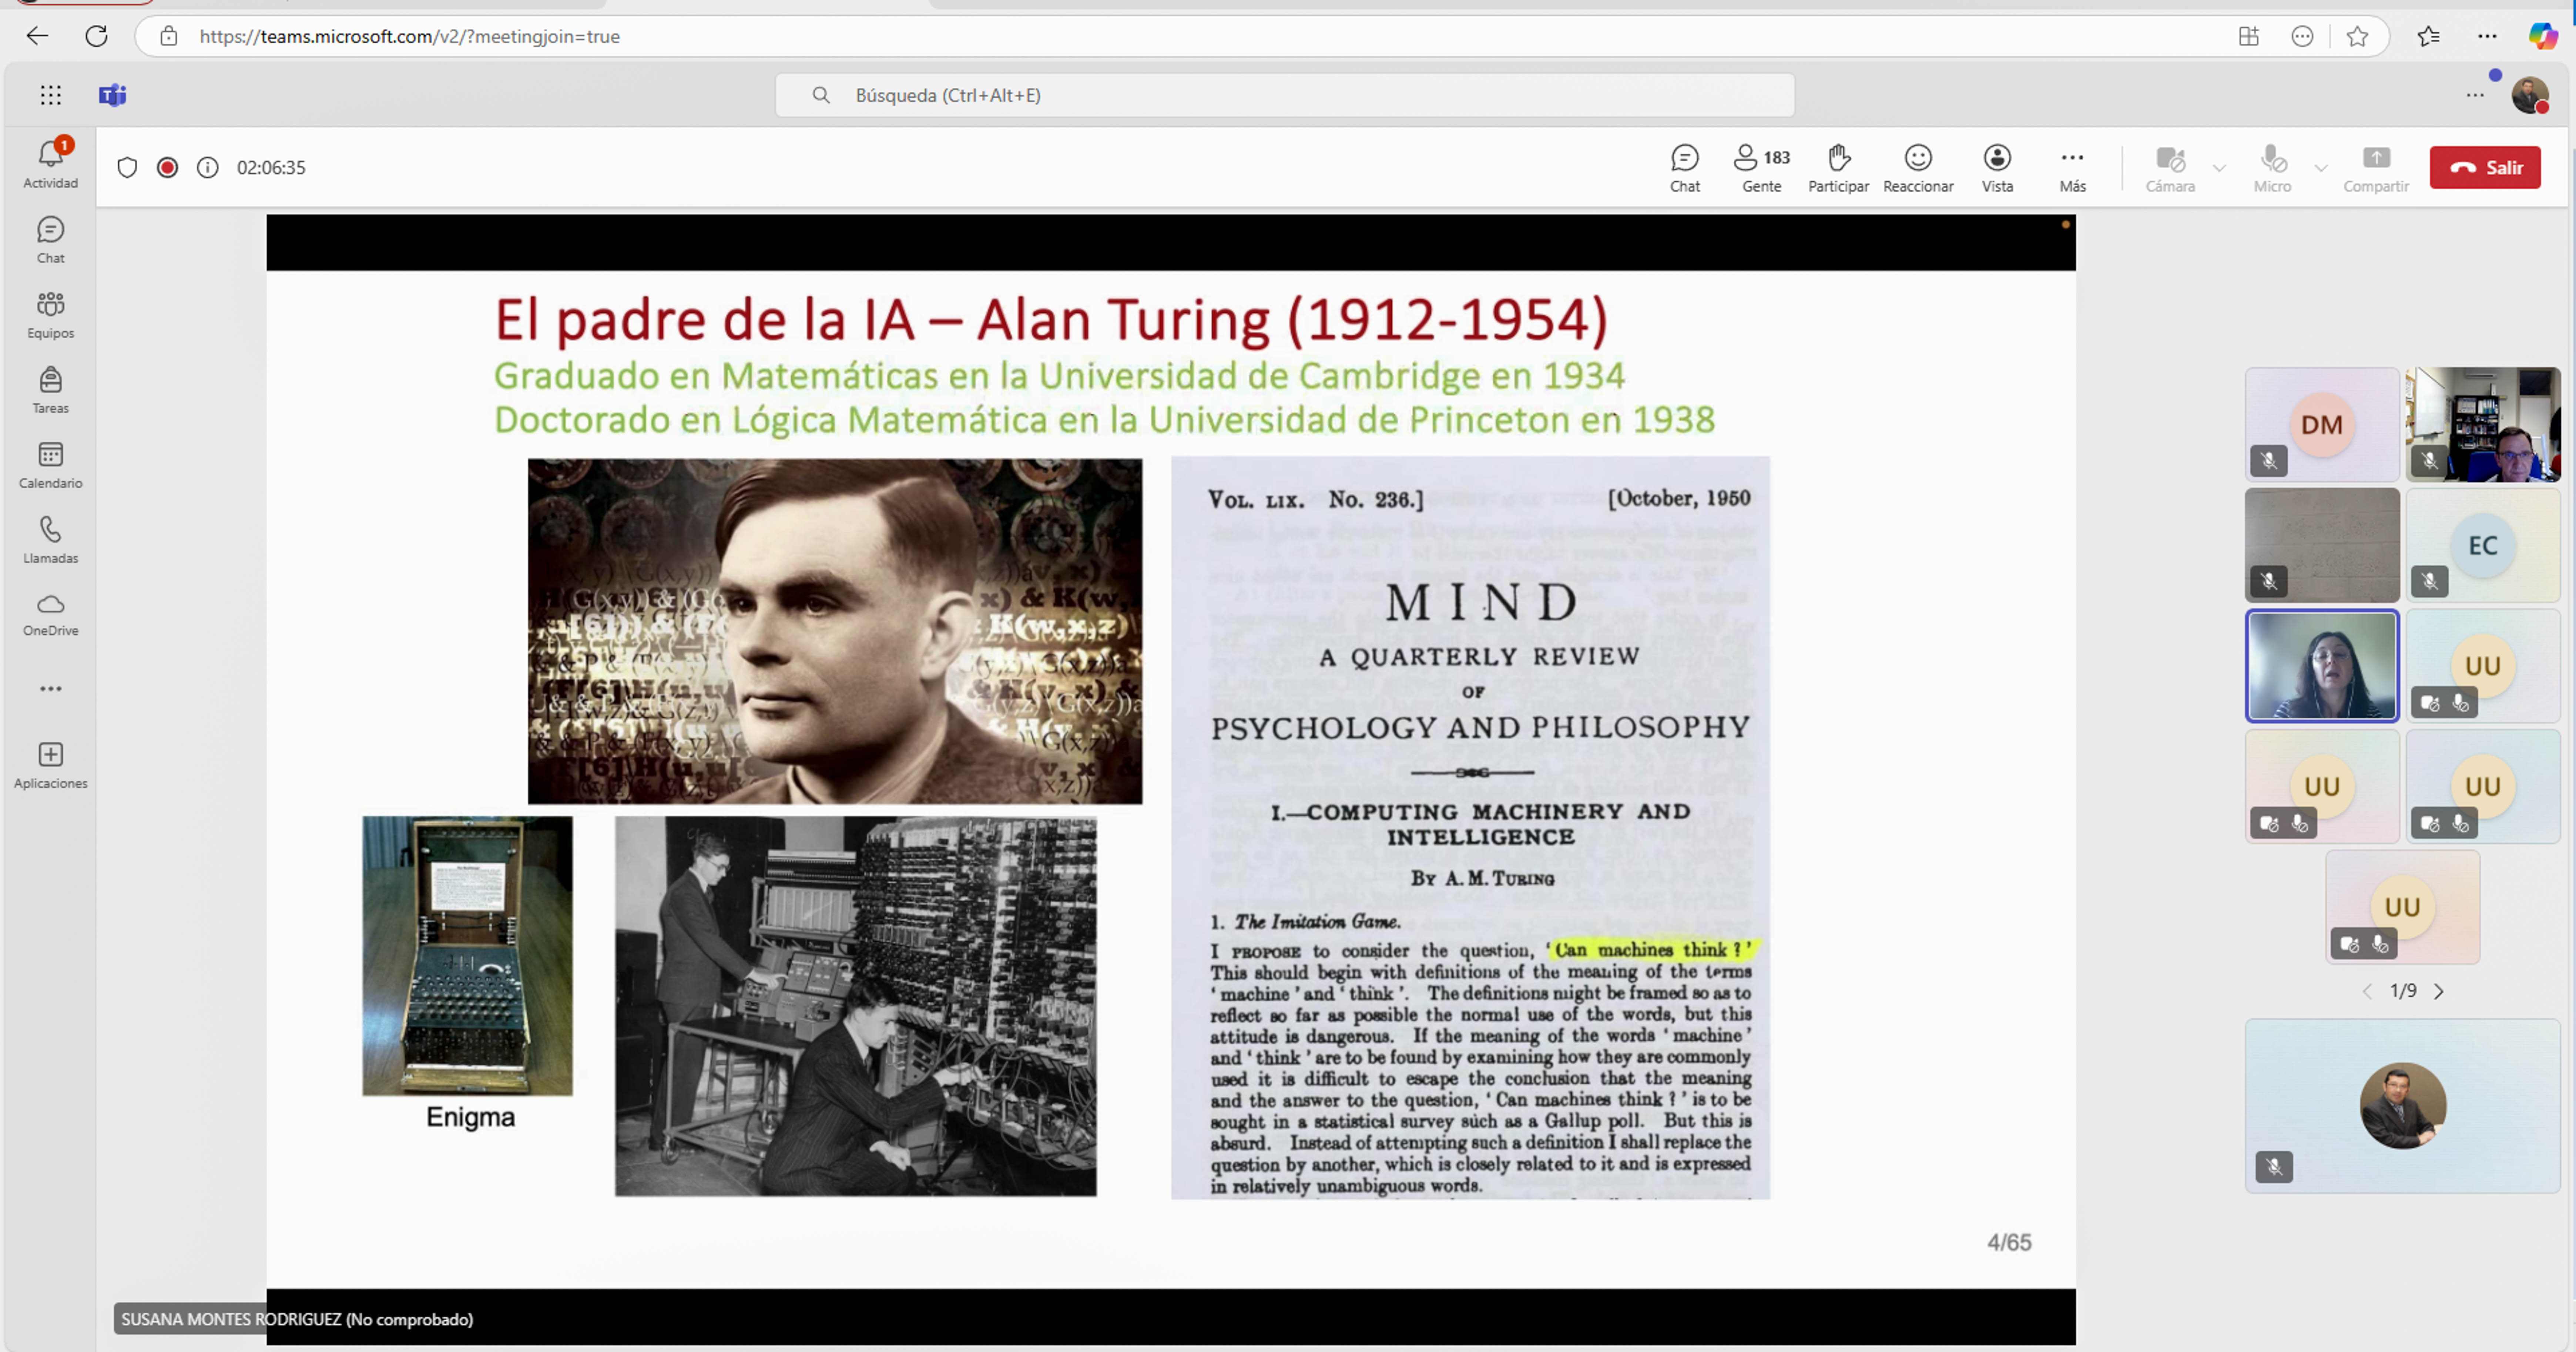Toggle the Micro button
2576x1352 pixels.
click(2272, 168)
